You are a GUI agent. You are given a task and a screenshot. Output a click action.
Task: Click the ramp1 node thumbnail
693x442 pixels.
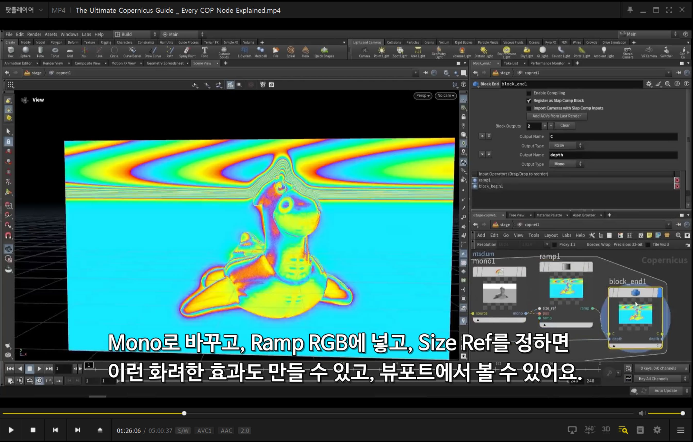click(x=566, y=288)
